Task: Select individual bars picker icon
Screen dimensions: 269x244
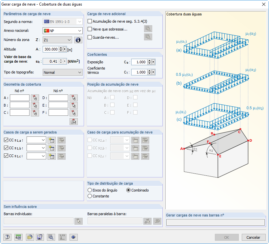Action: pyautogui.click(x=79, y=221)
